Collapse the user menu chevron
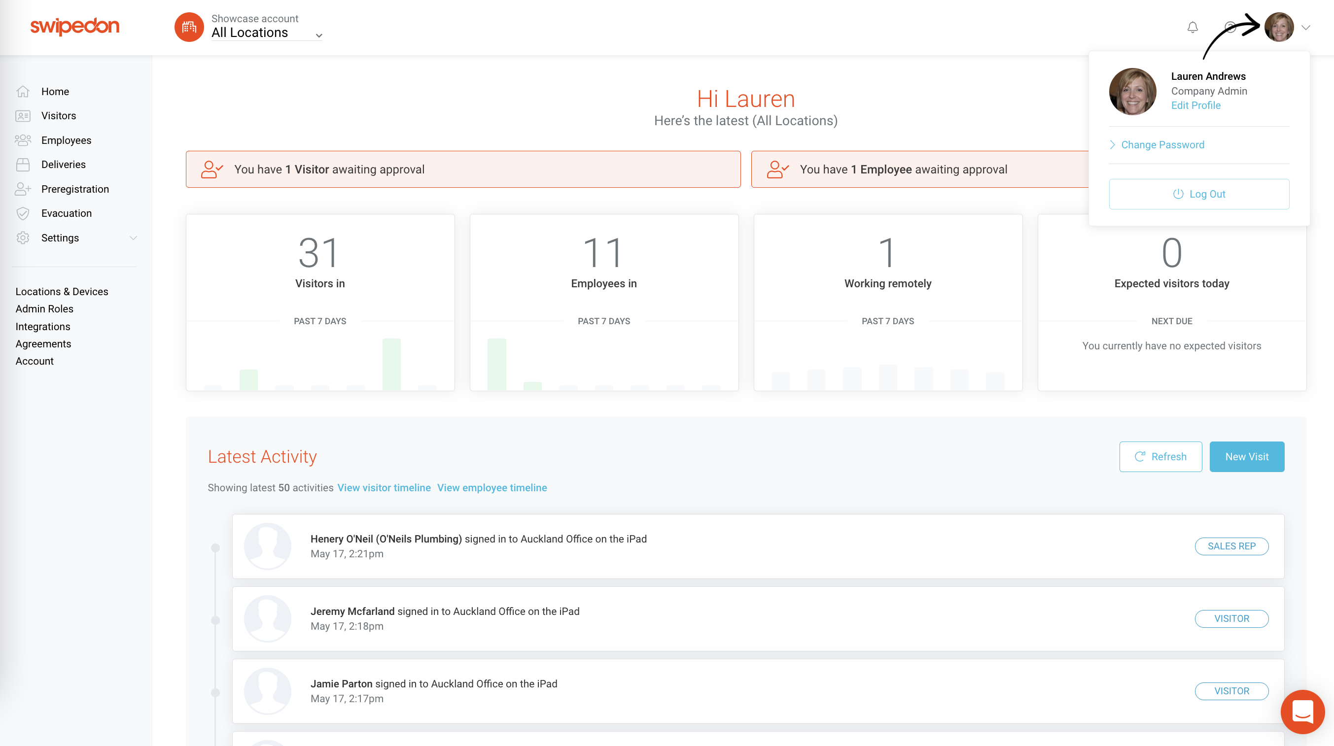The width and height of the screenshot is (1334, 746). click(x=1306, y=28)
